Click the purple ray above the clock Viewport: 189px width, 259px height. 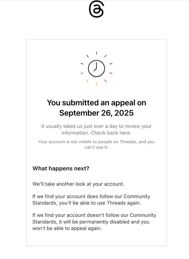coord(96,53)
